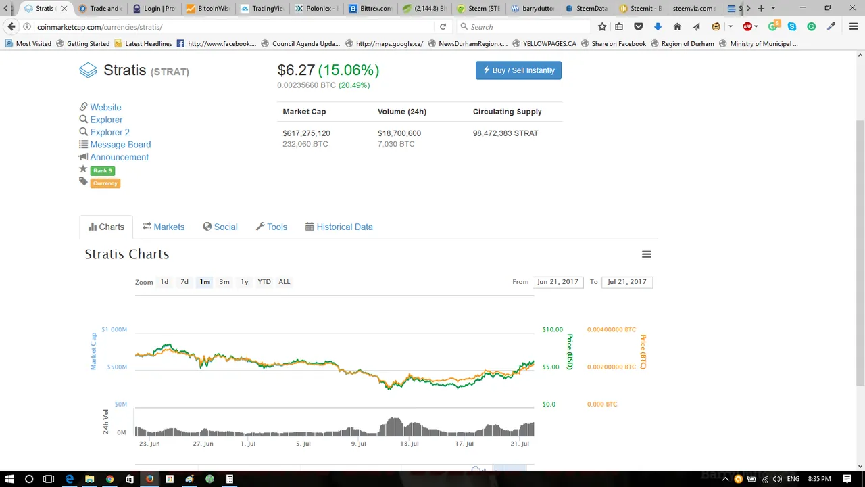865x487 pixels.
Task: Switch to the Social tab
Action: click(220, 227)
